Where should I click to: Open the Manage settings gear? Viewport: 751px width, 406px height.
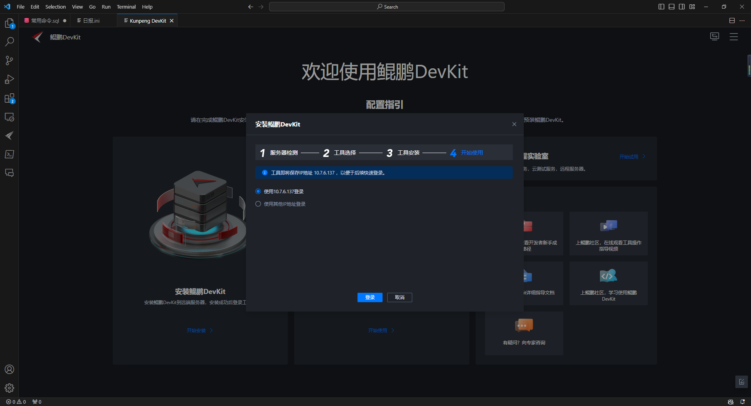tap(9, 388)
